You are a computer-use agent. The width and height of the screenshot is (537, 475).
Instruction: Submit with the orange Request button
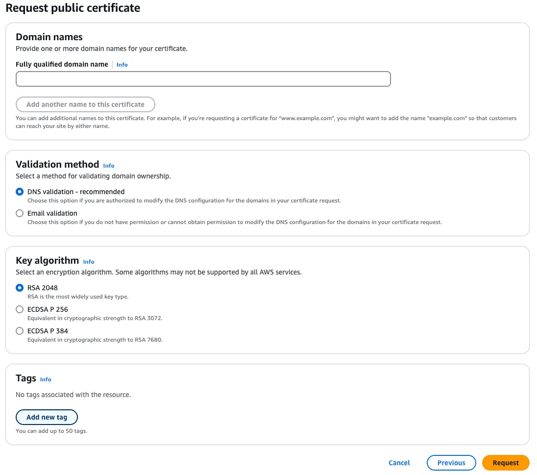point(506,463)
